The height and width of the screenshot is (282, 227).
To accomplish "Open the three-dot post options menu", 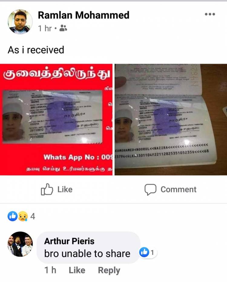I will [210, 14].
